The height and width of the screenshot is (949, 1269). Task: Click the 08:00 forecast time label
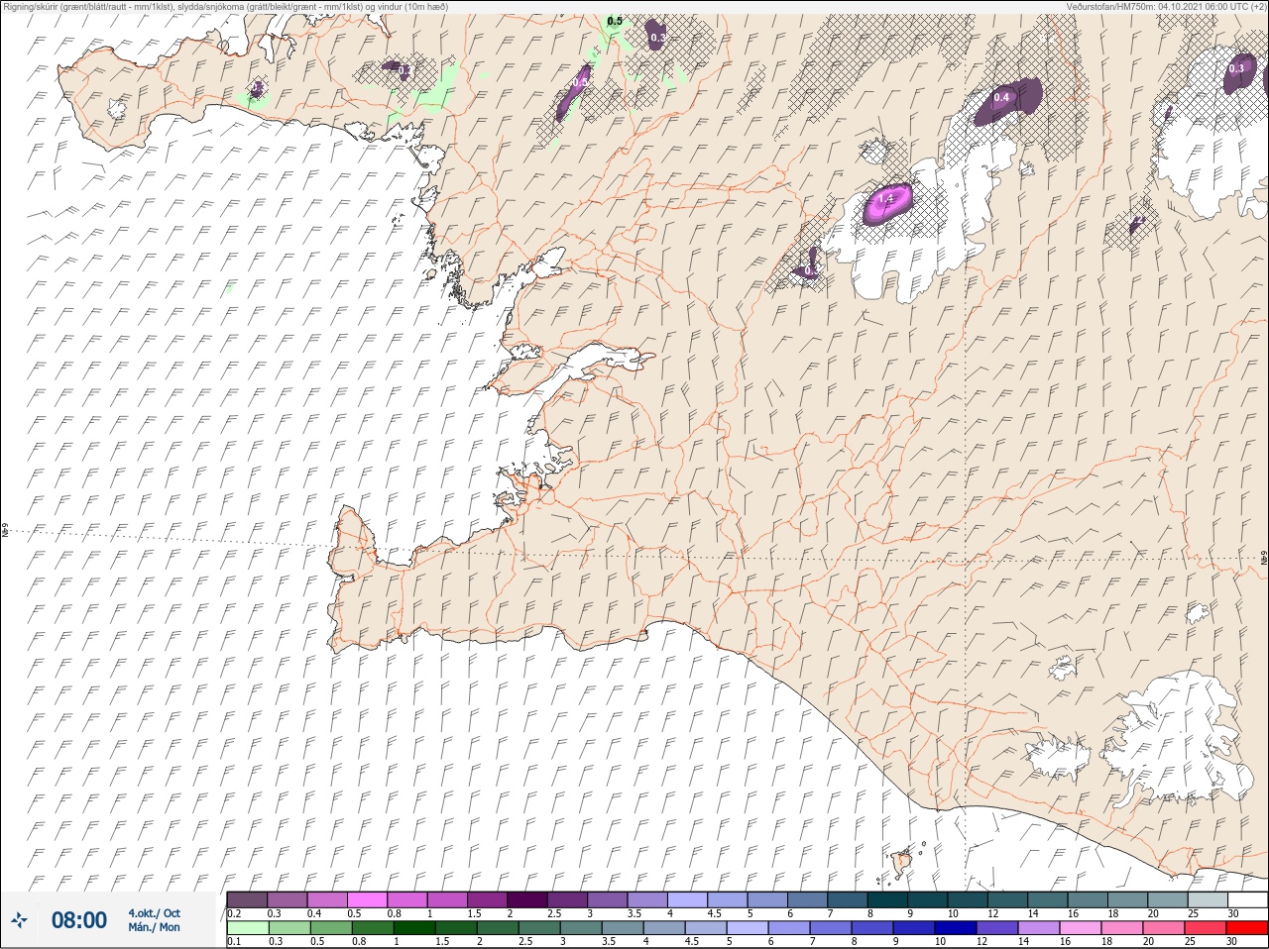79,920
